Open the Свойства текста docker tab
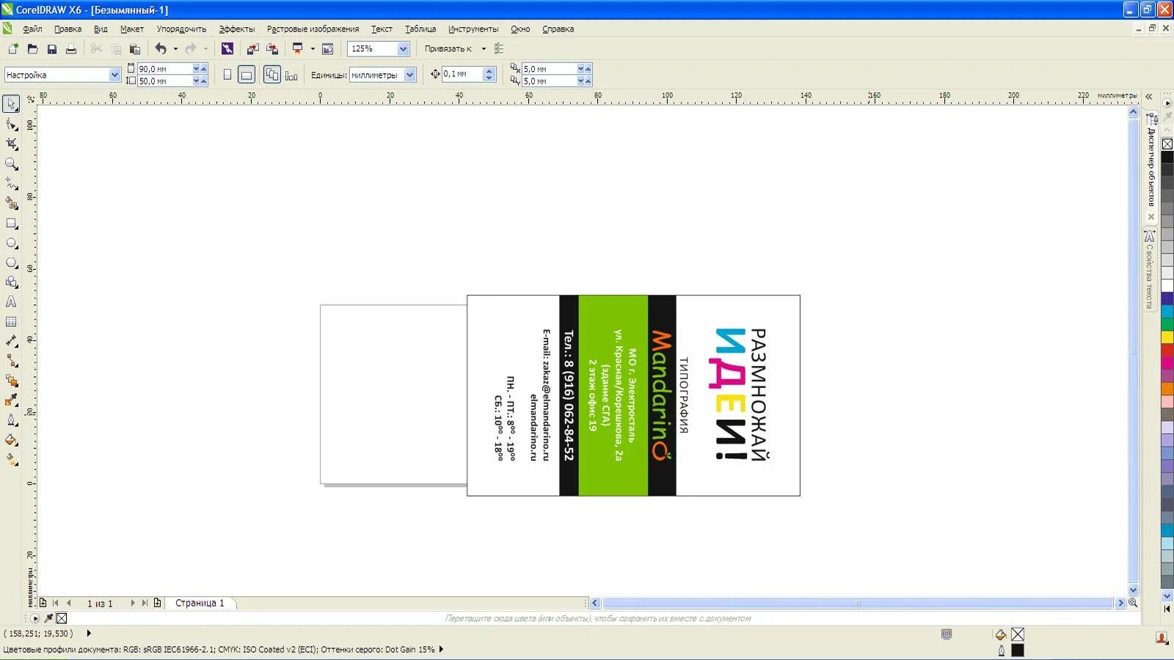The width and height of the screenshot is (1174, 660). [1150, 270]
